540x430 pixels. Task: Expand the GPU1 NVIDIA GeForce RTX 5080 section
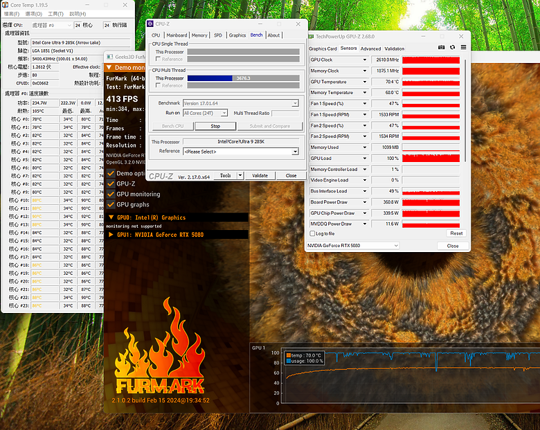point(111,235)
